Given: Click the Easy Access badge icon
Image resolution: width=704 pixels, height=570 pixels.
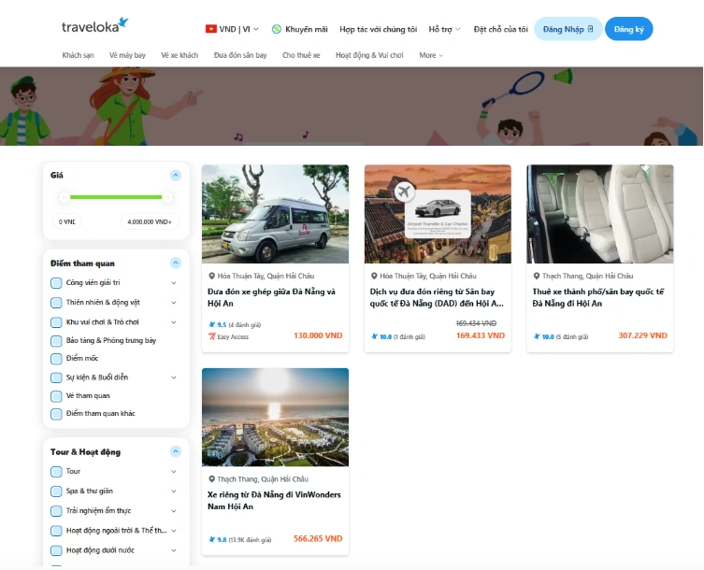Looking at the screenshot, I should coord(212,336).
